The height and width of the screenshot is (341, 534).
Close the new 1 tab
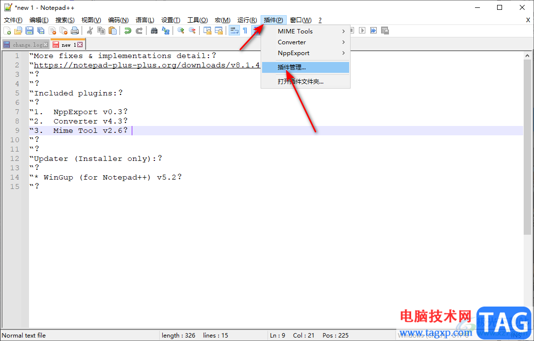point(80,45)
